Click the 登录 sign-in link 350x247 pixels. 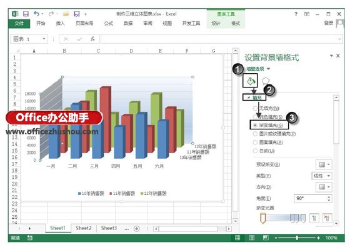coord(329,23)
